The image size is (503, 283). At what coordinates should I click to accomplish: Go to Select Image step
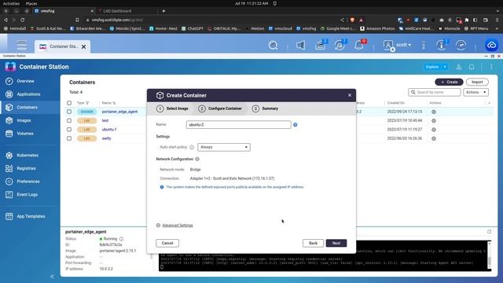(x=172, y=108)
